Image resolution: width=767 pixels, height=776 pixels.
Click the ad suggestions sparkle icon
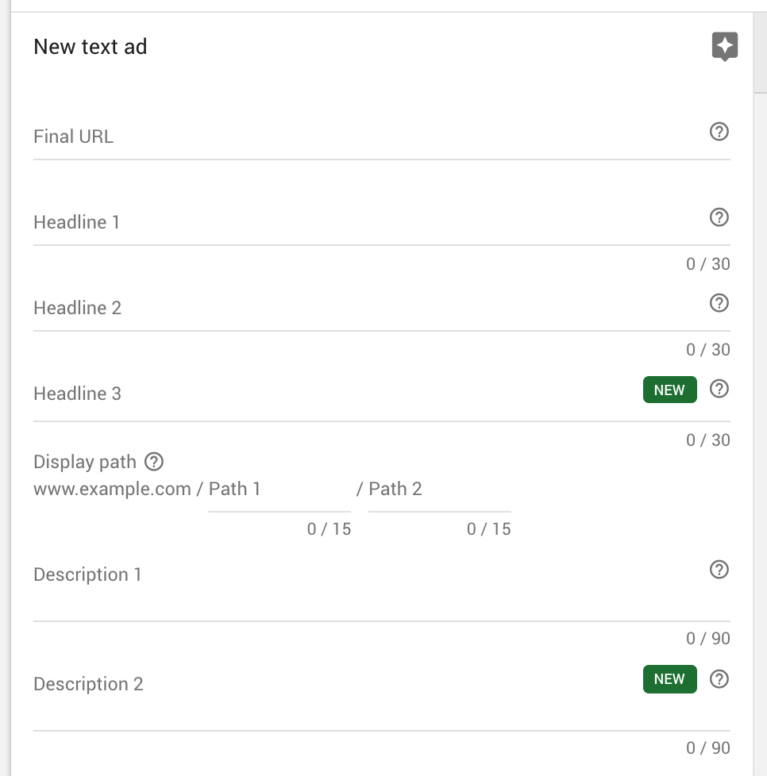(724, 47)
